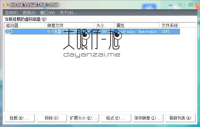Click the 移除(V) button
Image resolution: width=200 pixels, height=127 pixels.
[52, 118]
